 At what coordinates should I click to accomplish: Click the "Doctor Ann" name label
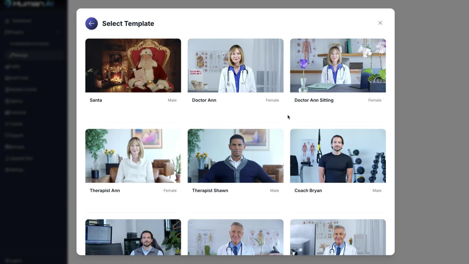click(x=204, y=100)
